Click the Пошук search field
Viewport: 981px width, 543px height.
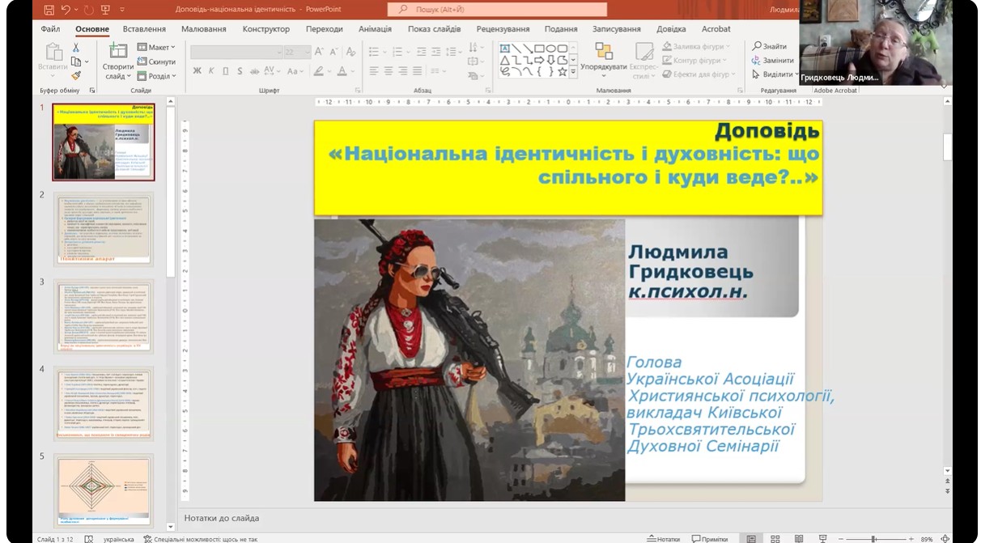(x=497, y=10)
